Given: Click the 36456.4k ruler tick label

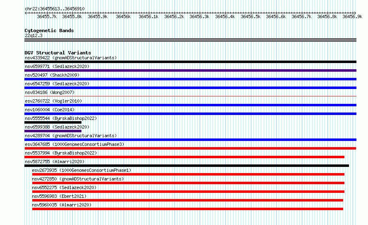Looking at the screenshot, I should 225,16.
